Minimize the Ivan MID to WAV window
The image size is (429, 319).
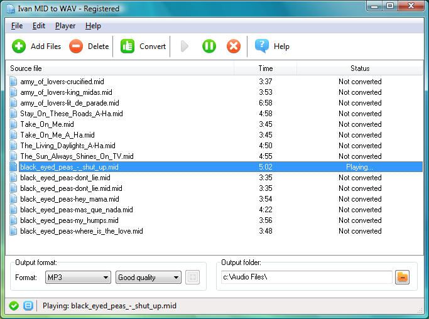click(x=374, y=6)
